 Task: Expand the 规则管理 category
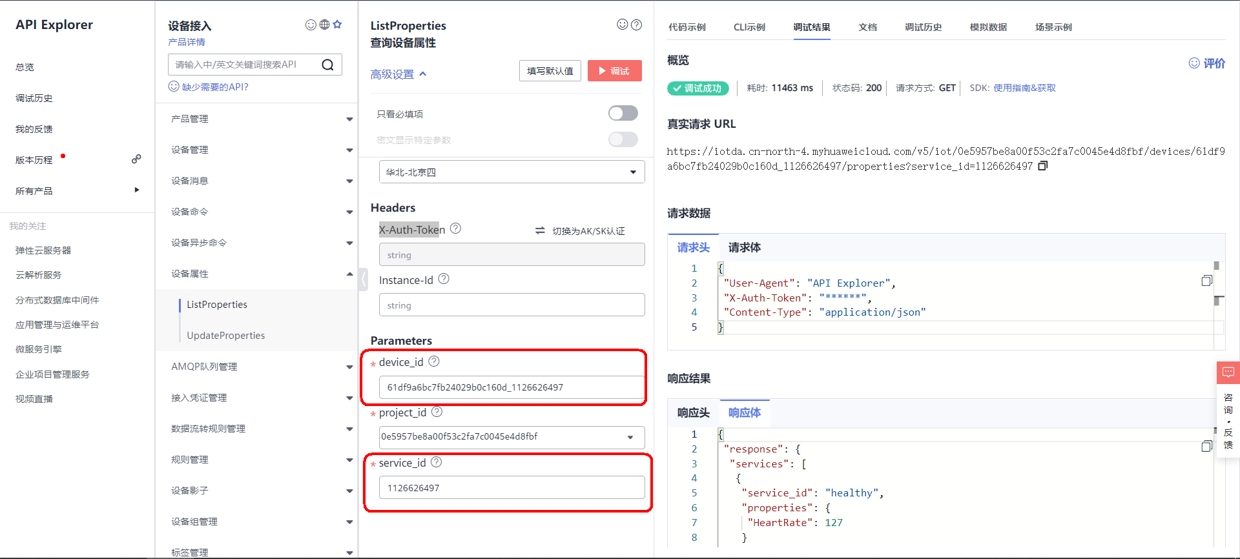[349, 460]
